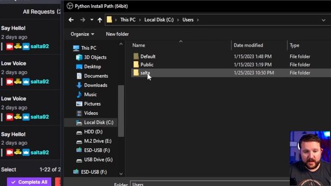Screen dimensions: 331x186
Task: Select the salta folder row
Action: click(x=231, y=73)
